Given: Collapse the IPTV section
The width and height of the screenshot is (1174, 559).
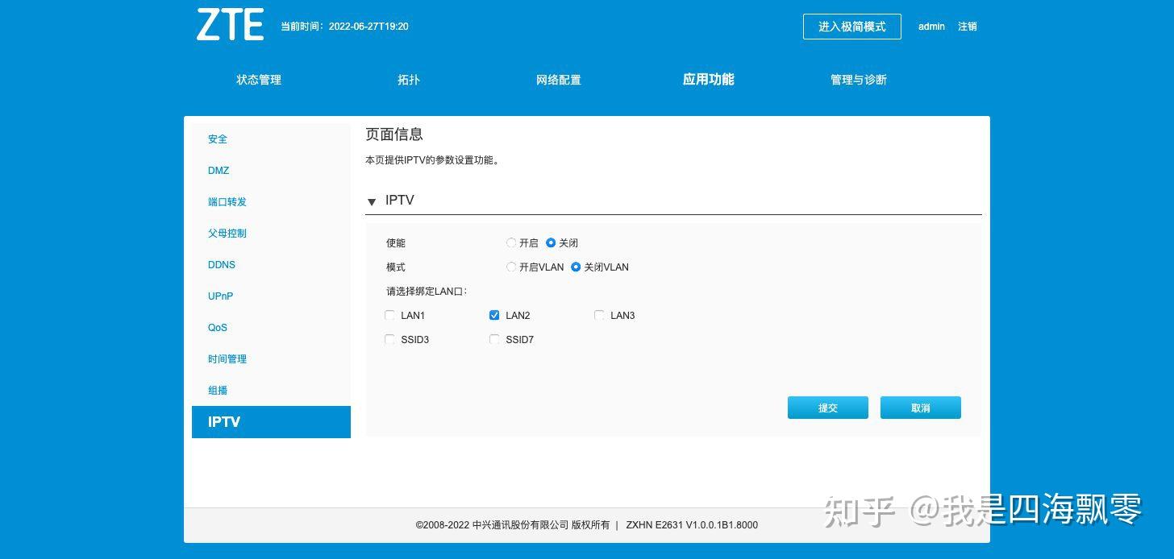Looking at the screenshot, I should pos(372,201).
